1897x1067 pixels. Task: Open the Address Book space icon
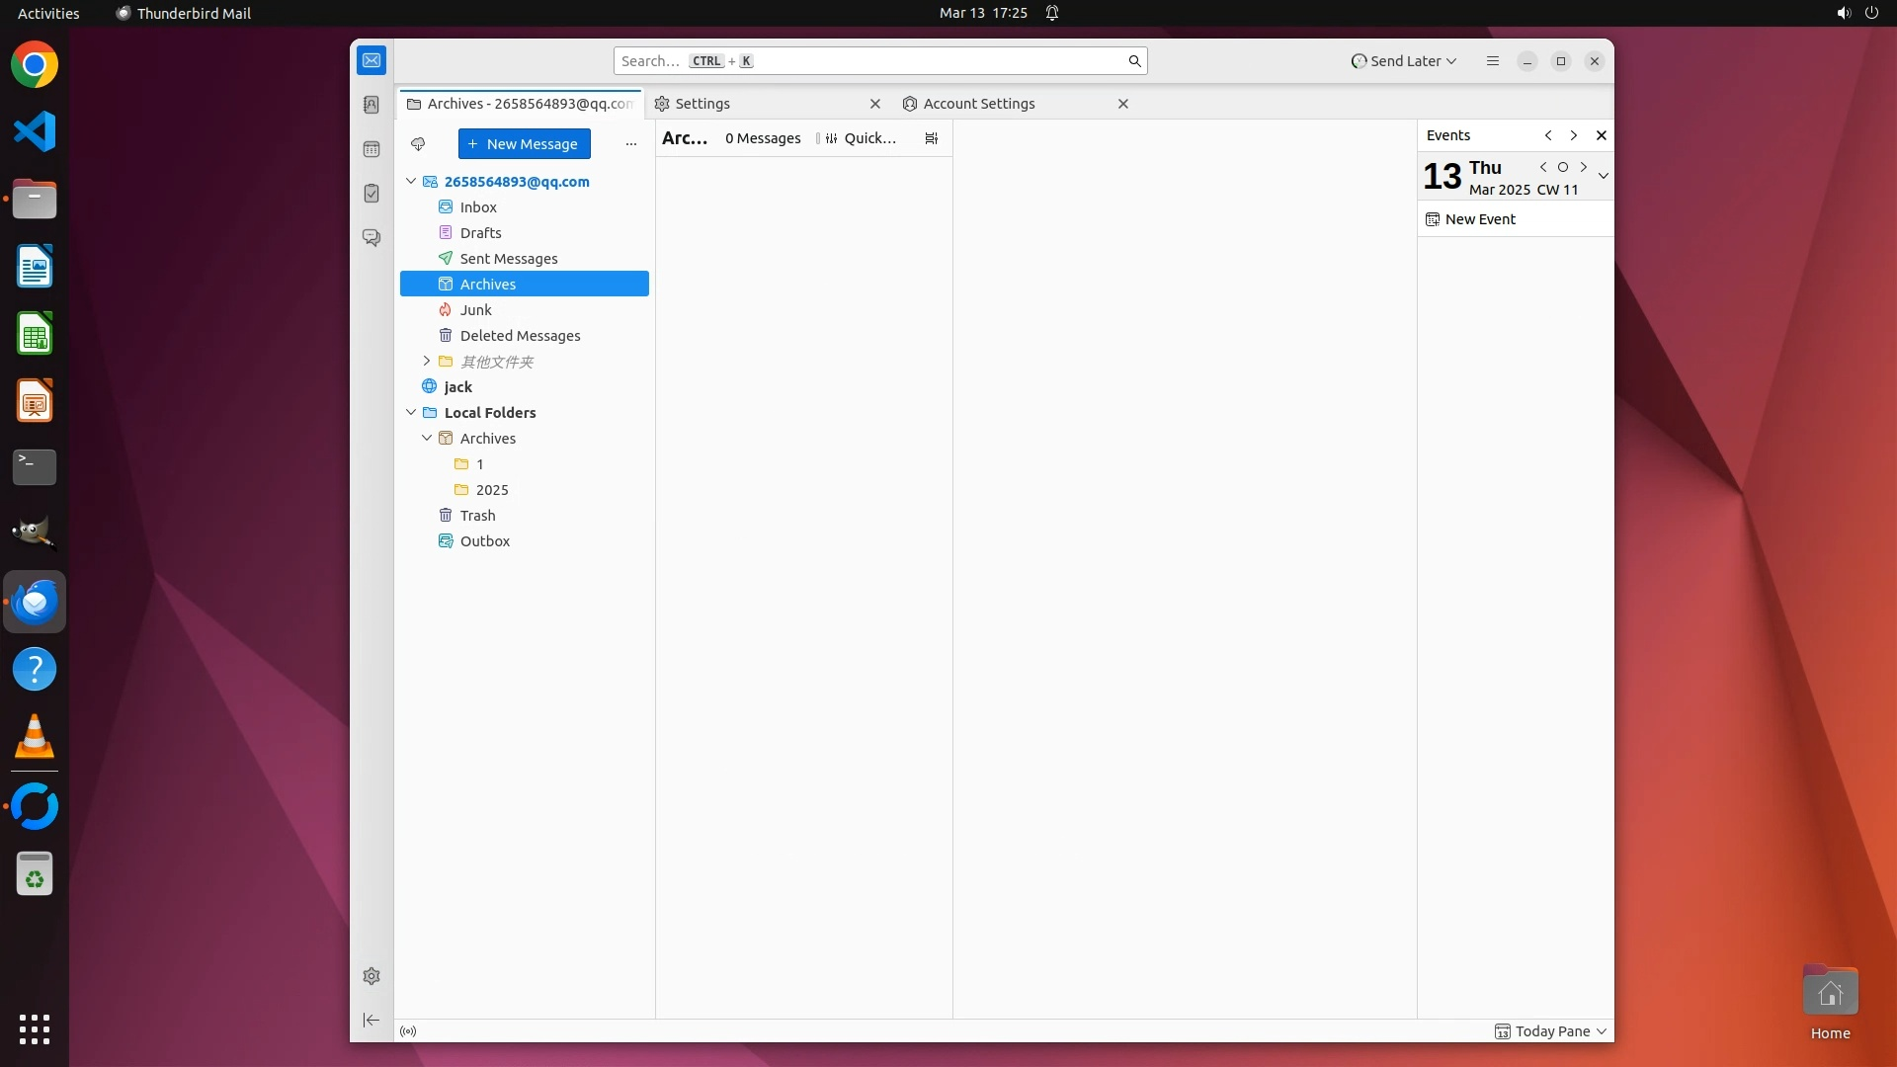(371, 105)
